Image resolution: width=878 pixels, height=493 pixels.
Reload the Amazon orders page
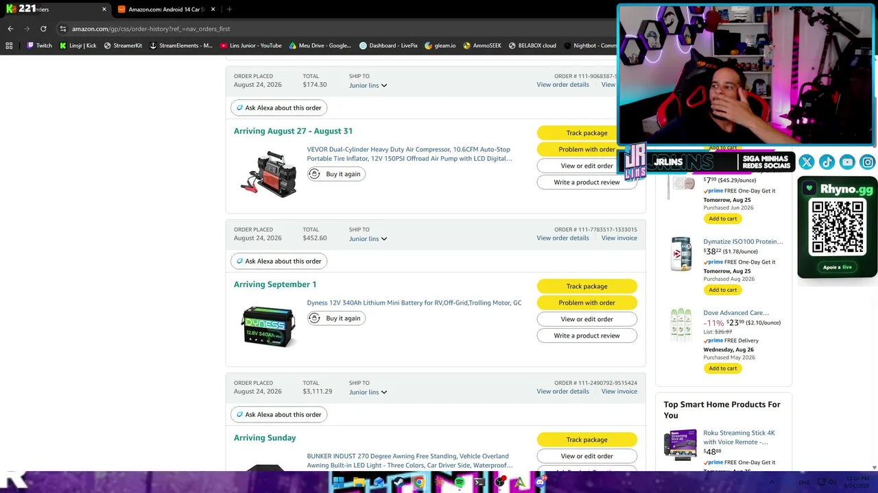pyautogui.click(x=43, y=29)
